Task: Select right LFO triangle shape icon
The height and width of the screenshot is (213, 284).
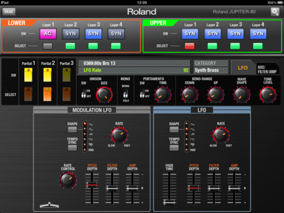Action: point(192,124)
